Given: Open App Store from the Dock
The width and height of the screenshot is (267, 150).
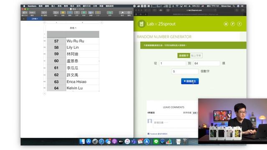Looking at the screenshot, I should click(88, 142).
